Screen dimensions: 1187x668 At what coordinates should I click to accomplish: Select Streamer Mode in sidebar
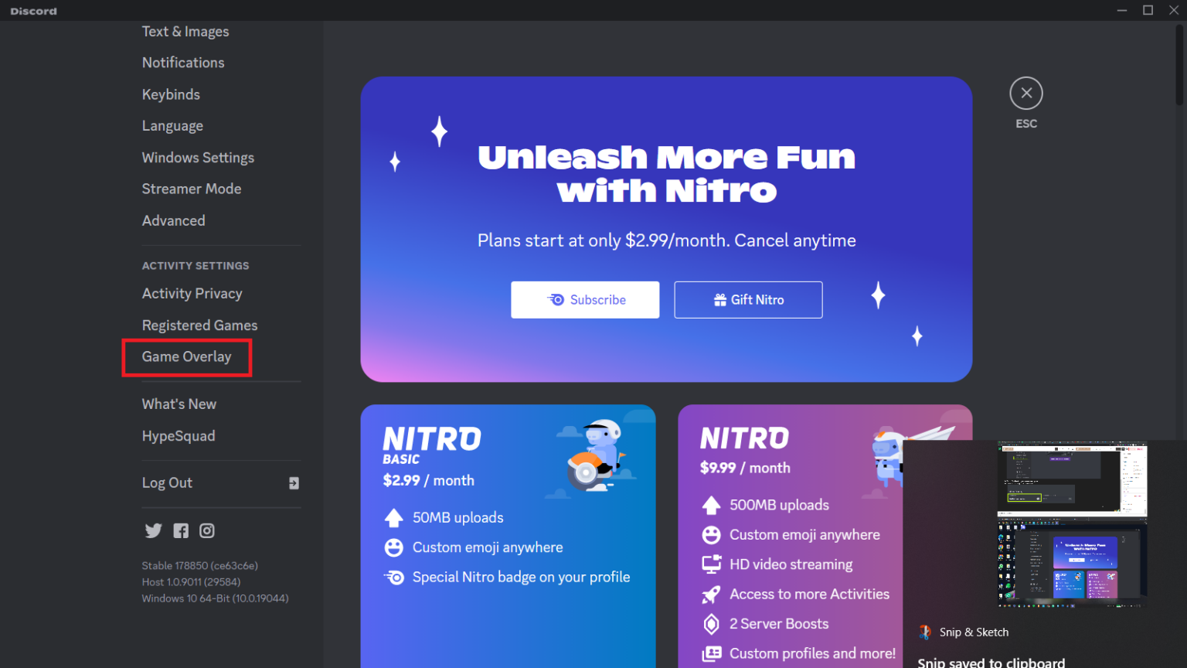[x=191, y=189]
